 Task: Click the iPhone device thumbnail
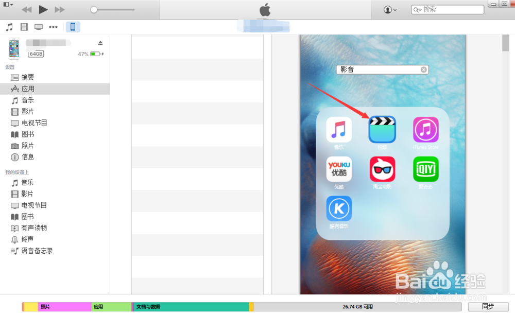click(x=14, y=48)
